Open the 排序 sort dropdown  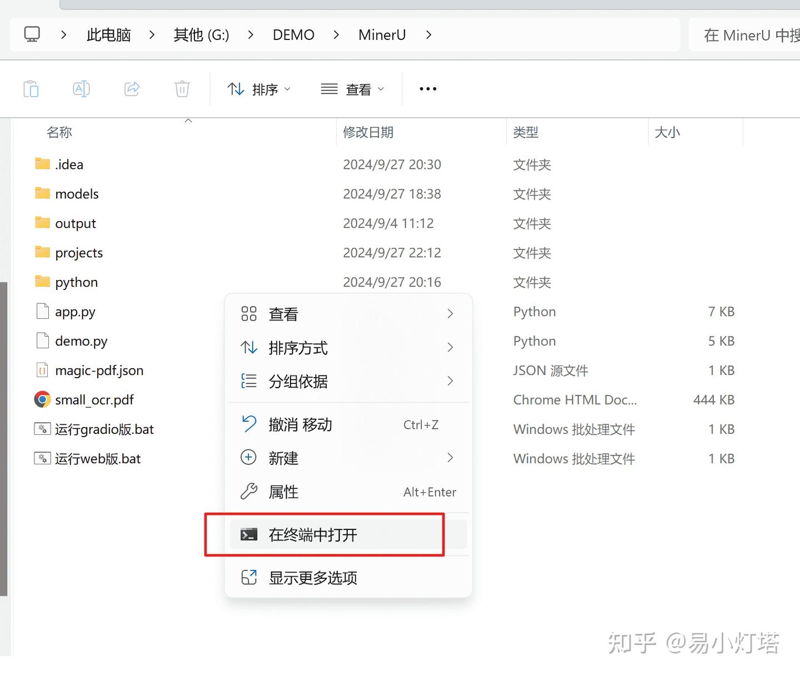point(259,89)
